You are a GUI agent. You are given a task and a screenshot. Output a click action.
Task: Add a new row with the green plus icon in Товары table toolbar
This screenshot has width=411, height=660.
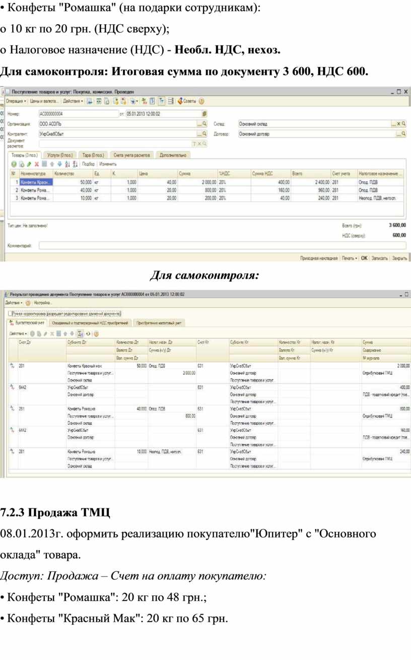[14, 164]
